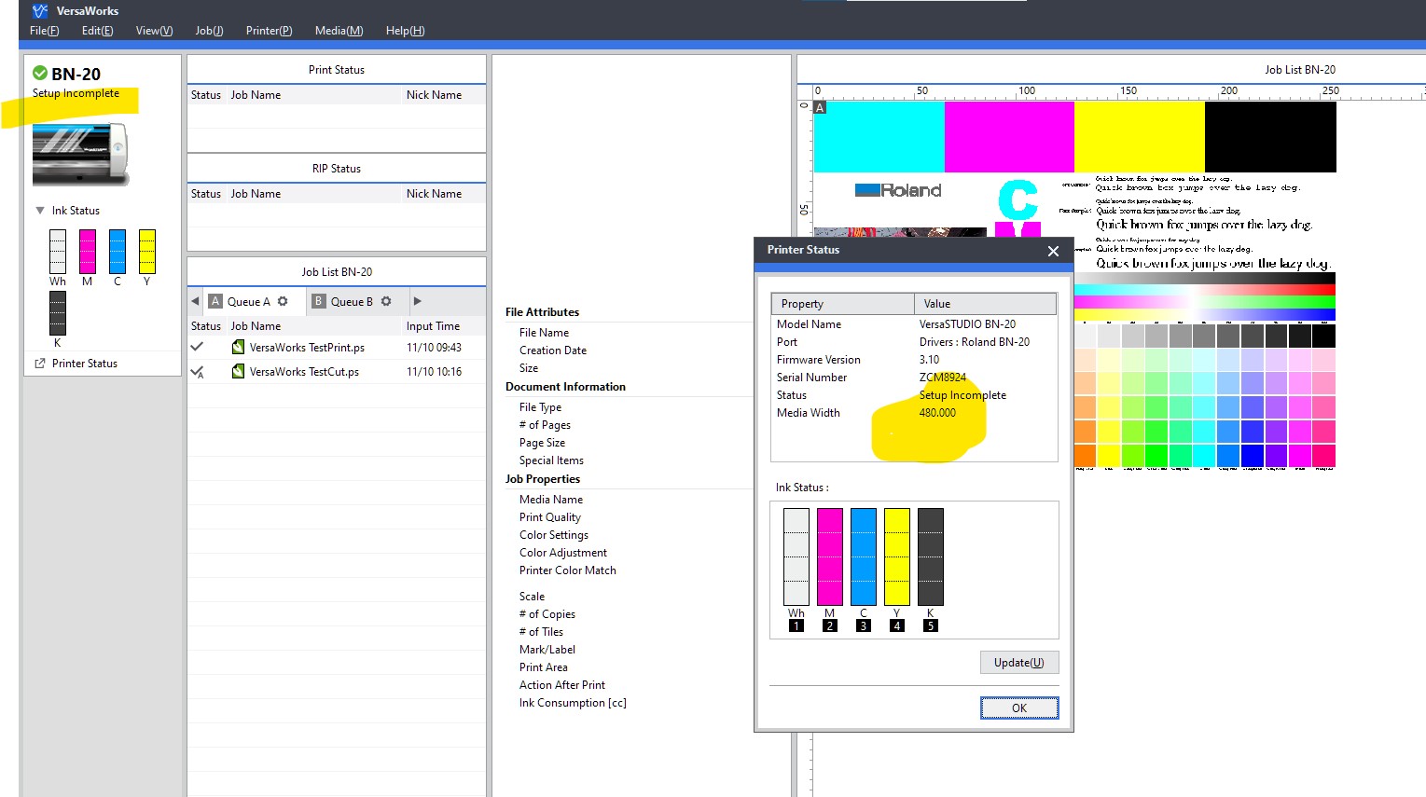Select the VersaWorks TestCut.ps job

[337, 372]
